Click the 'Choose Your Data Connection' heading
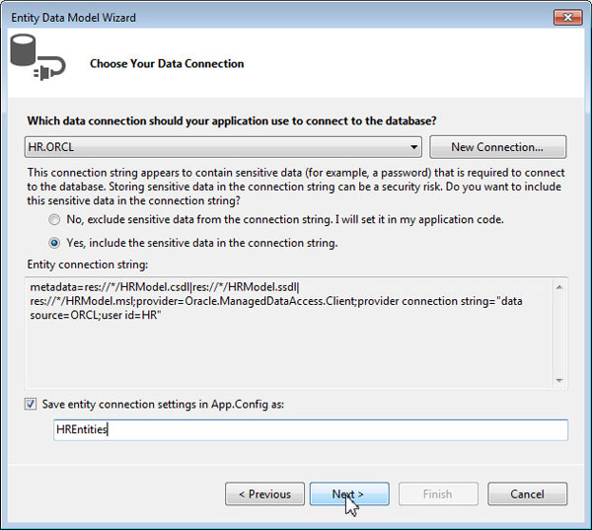The height and width of the screenshot is (530, 592). pyautogui.click(x=167, y=64)
